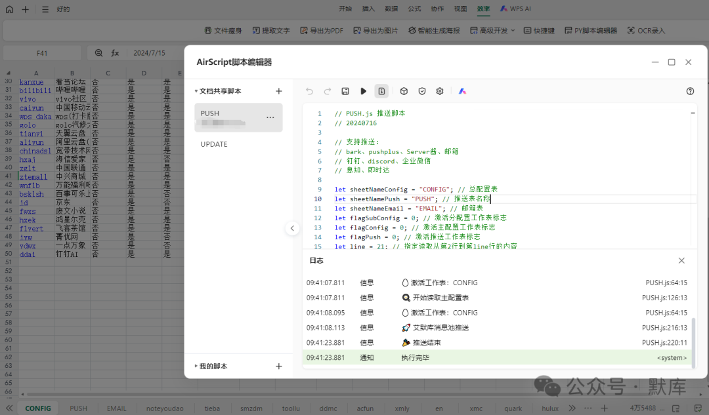Image resolution: width=709 pixels, height=415 pixels.
Task: Close the 日志 log panel
Action: tap(681, 260)
